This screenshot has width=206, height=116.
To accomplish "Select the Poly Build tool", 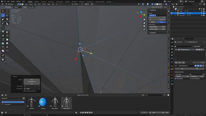I will point(7,39).
